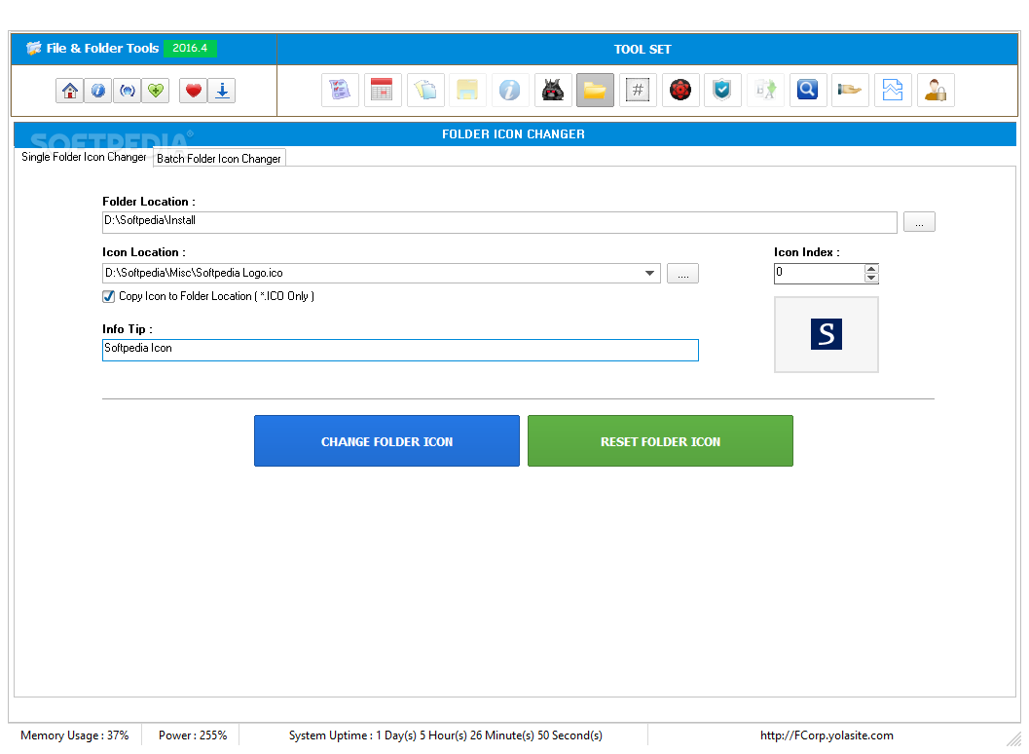The image size is (1029, 754).
Task: Select the hash symbol tool icon
Action: [x=638, y=90]
